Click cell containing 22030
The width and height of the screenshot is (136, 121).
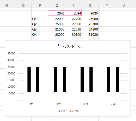[x=73, y=29]
